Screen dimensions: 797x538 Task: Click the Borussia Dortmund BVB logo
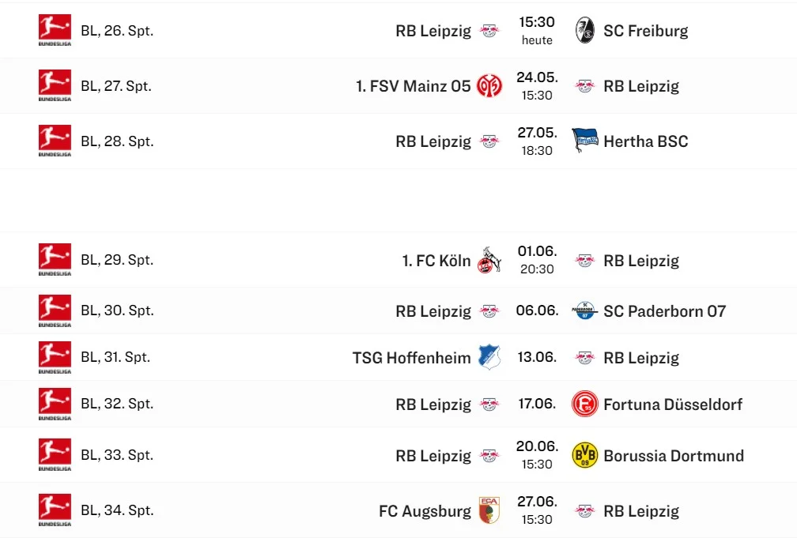click(585, 455)
